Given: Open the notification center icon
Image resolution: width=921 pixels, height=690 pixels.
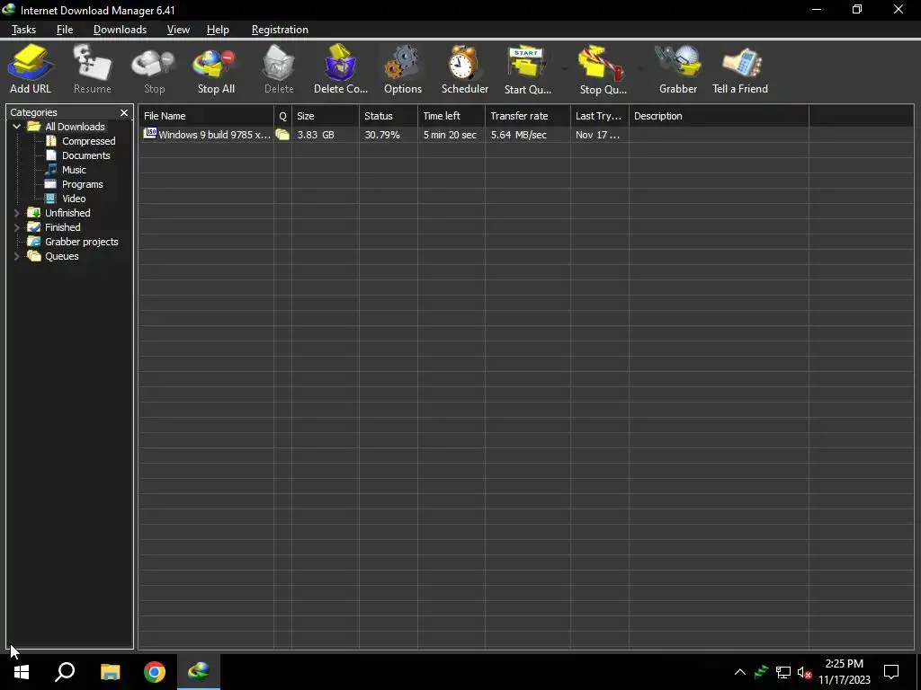Looking at the screenshot, I should coord(891,672).
